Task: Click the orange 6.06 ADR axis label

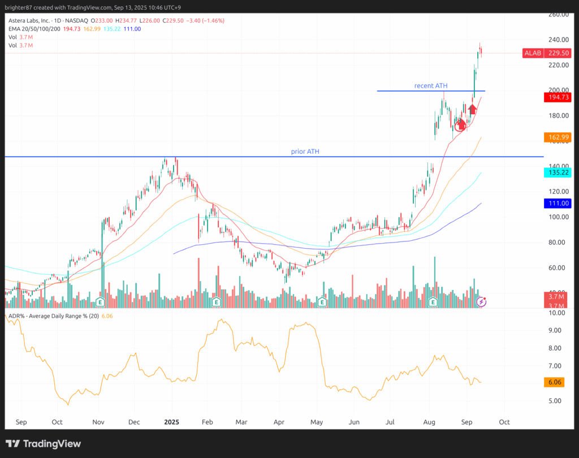Action: [554, 382]
